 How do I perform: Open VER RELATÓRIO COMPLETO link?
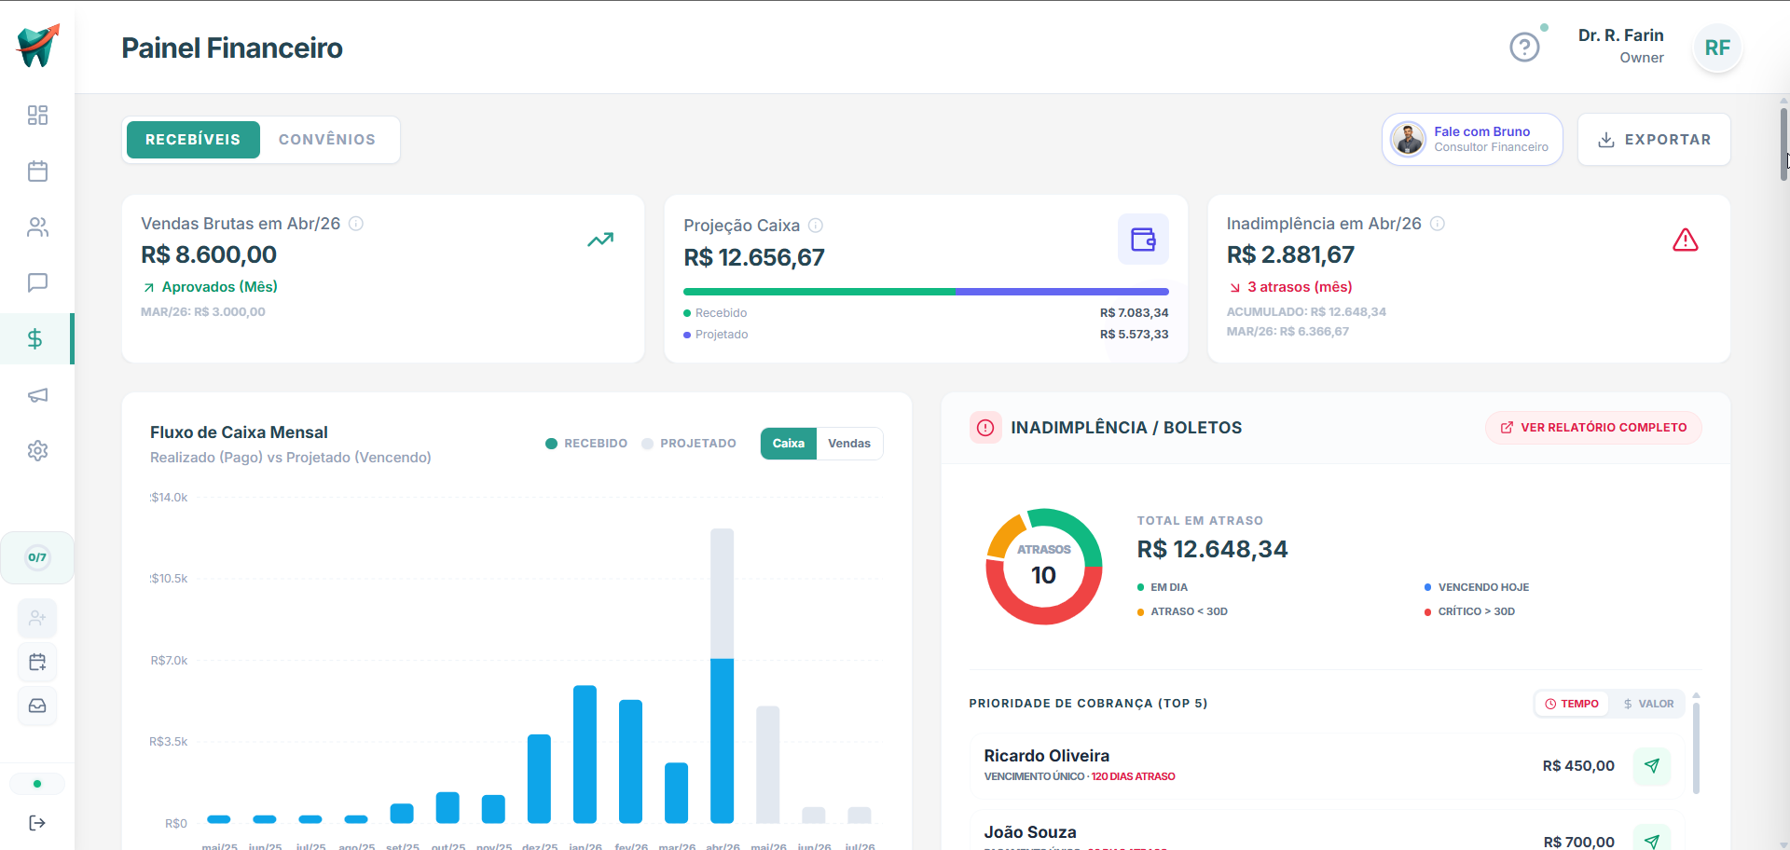click(1593, 428)
